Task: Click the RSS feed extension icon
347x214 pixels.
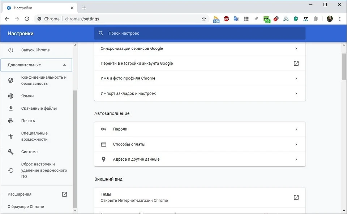Action: click(x=216, y=19)
